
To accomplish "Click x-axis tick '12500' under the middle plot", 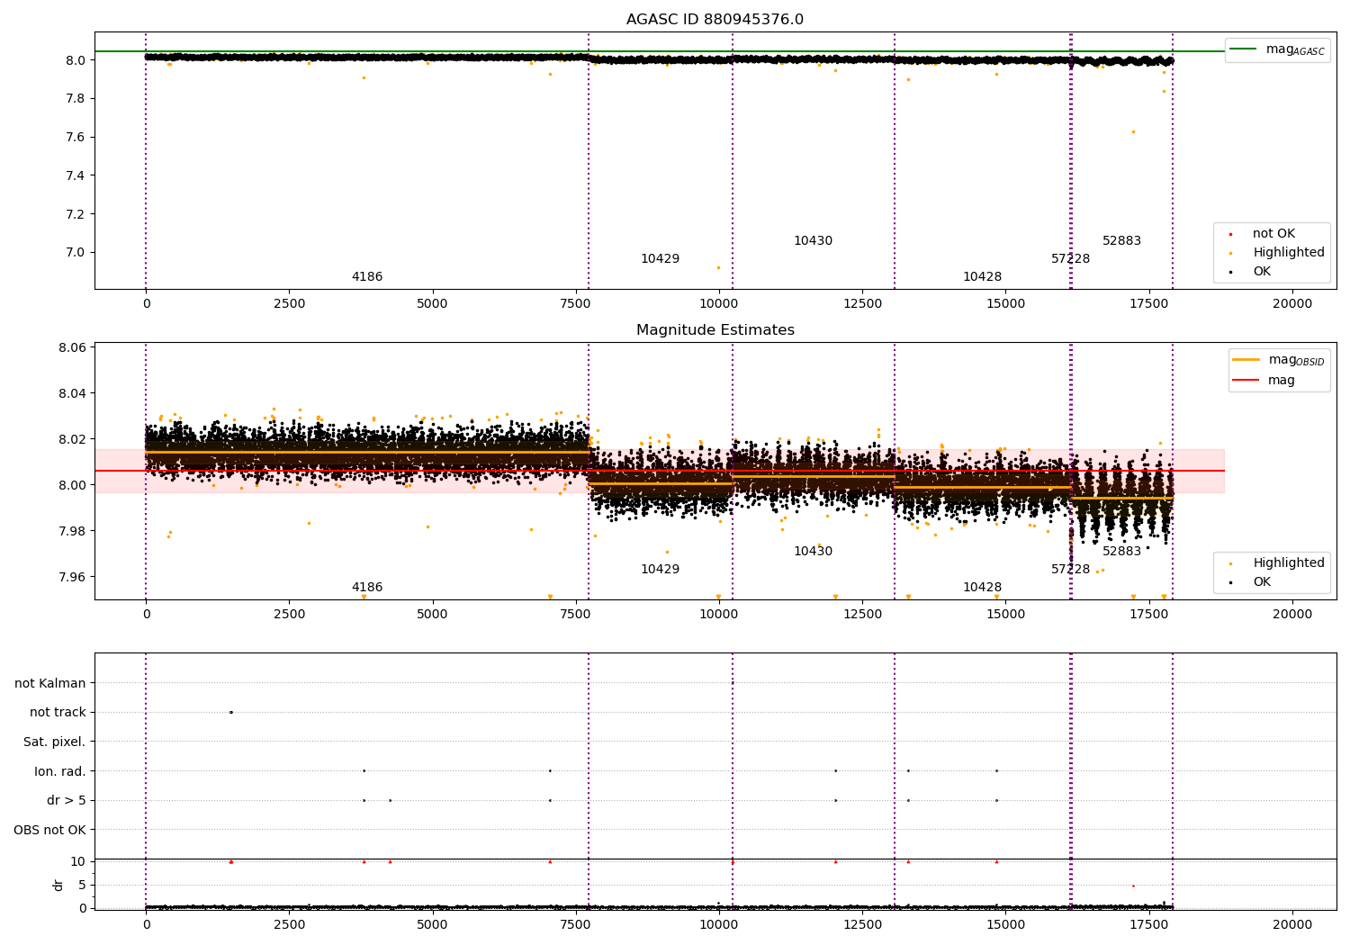I will tap(862, 615).
